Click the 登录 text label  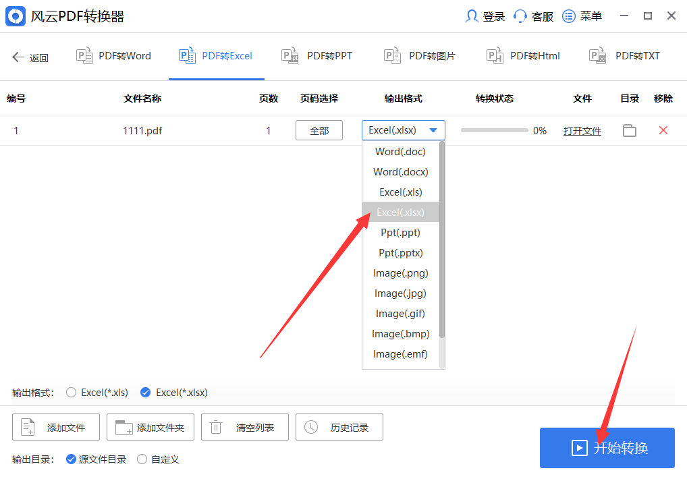494,17
